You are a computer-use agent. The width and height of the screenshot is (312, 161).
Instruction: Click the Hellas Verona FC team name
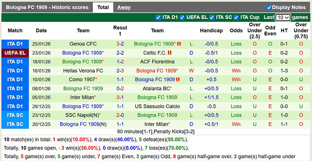pos(83,71)
